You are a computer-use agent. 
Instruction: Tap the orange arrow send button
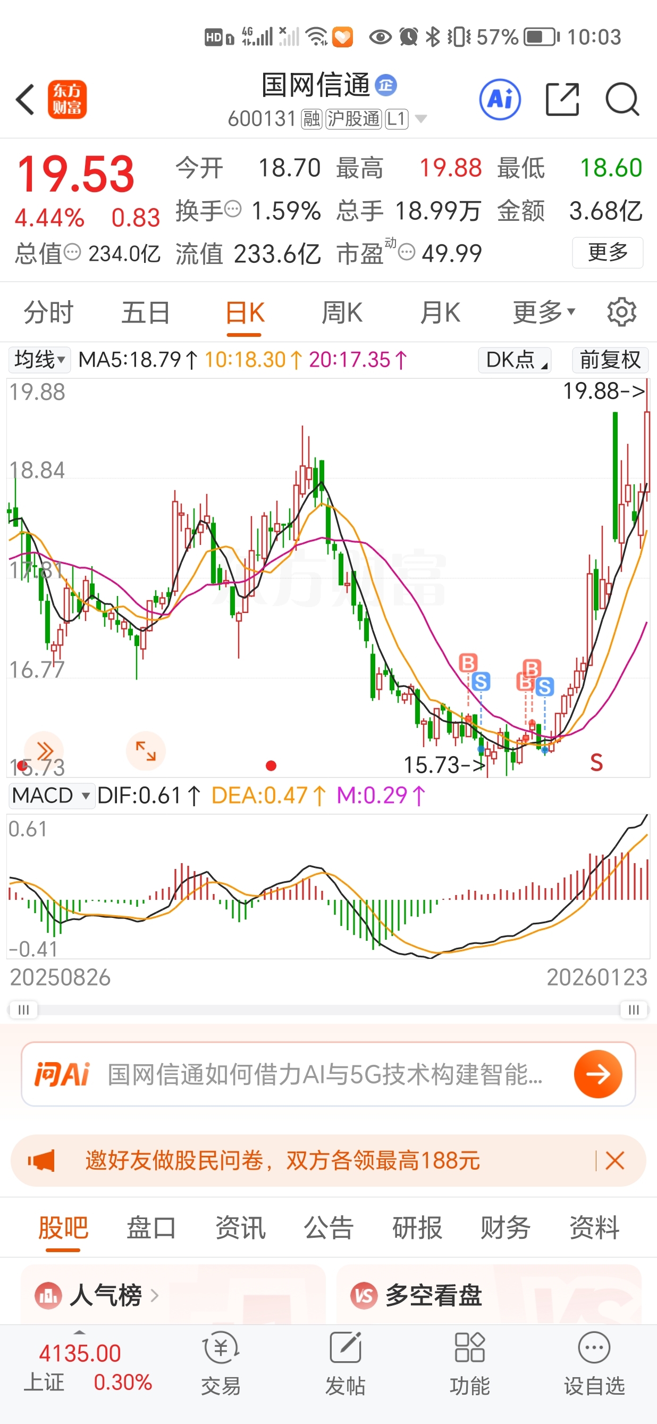pyautogui.click(x=598, y=1074)
